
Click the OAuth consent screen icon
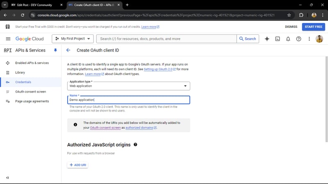[8, 92]
